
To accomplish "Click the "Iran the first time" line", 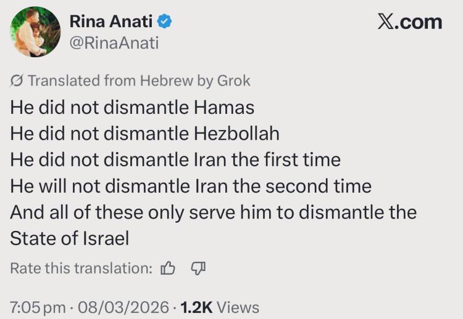I will [175, 159].
